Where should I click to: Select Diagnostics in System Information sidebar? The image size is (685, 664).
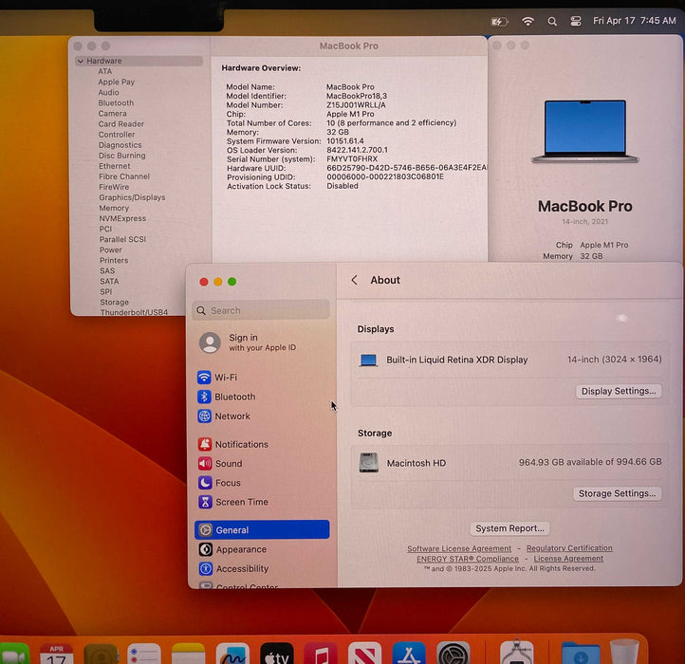[120, 145]
